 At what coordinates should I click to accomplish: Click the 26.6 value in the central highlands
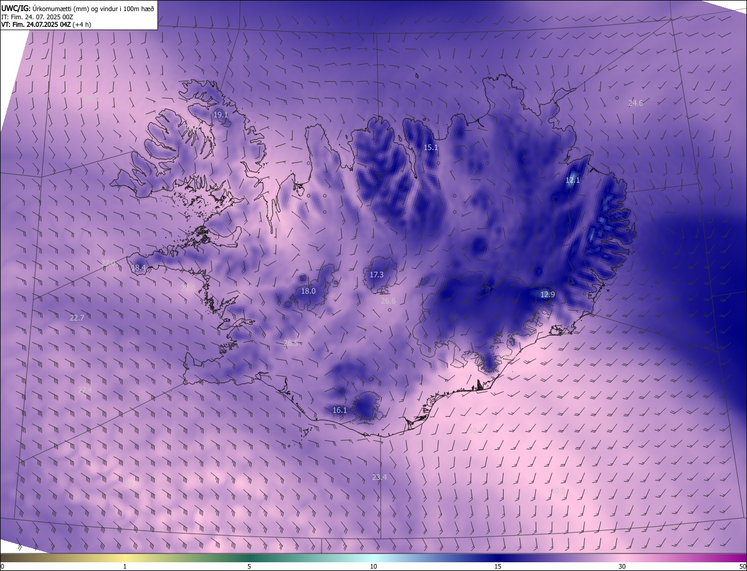[x=388, y=301]
